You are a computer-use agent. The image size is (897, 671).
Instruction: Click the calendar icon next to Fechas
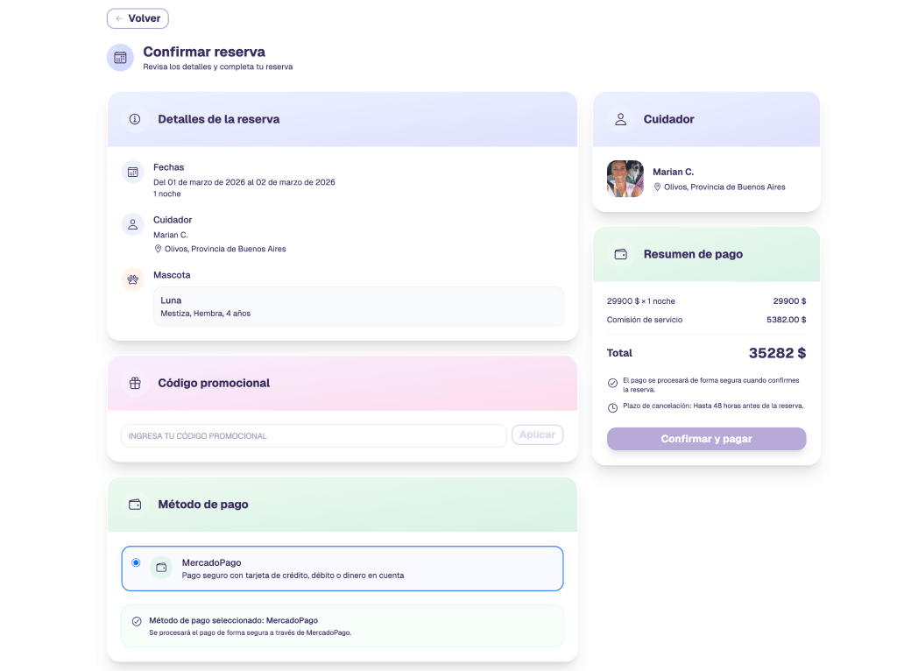pos(132,173)
